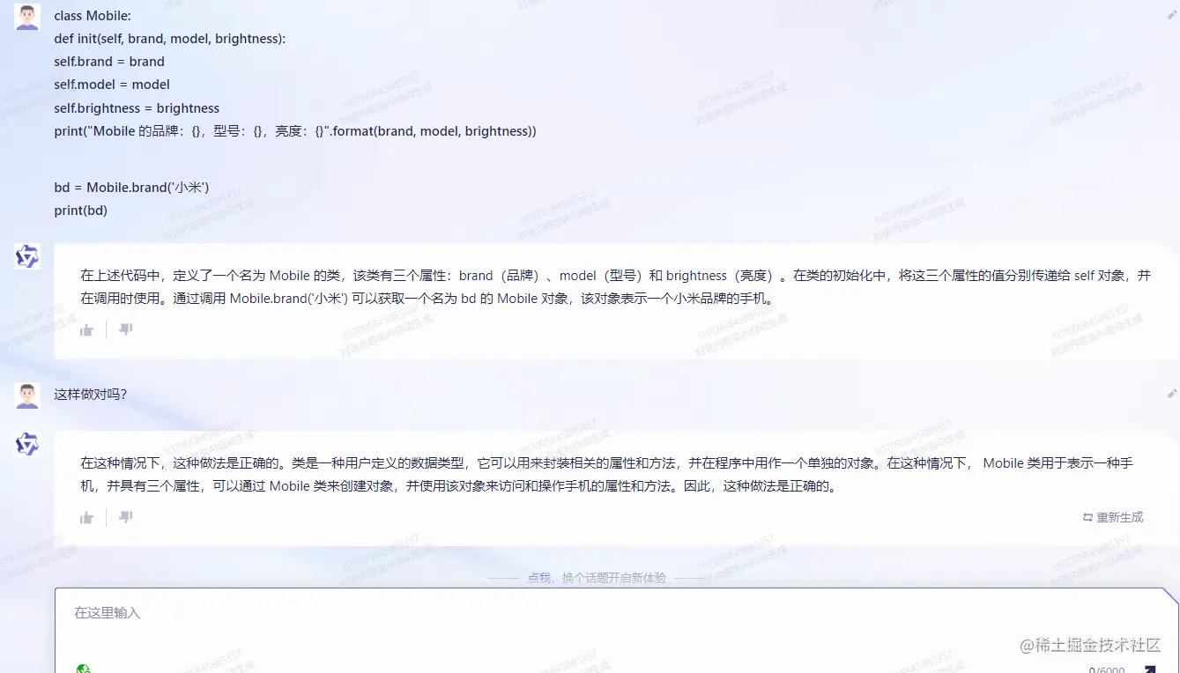This screenshot has width=1180, height=673.
Task: Thumbs down the reply ending 这种做法是正确的
Action: point(126,517)
